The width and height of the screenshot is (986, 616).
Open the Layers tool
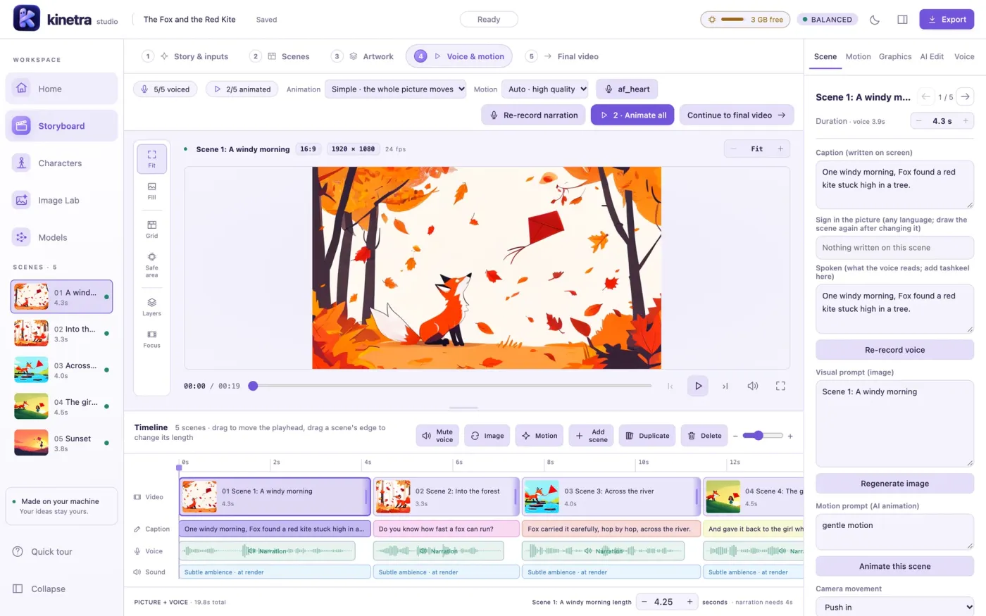[151, 307]
